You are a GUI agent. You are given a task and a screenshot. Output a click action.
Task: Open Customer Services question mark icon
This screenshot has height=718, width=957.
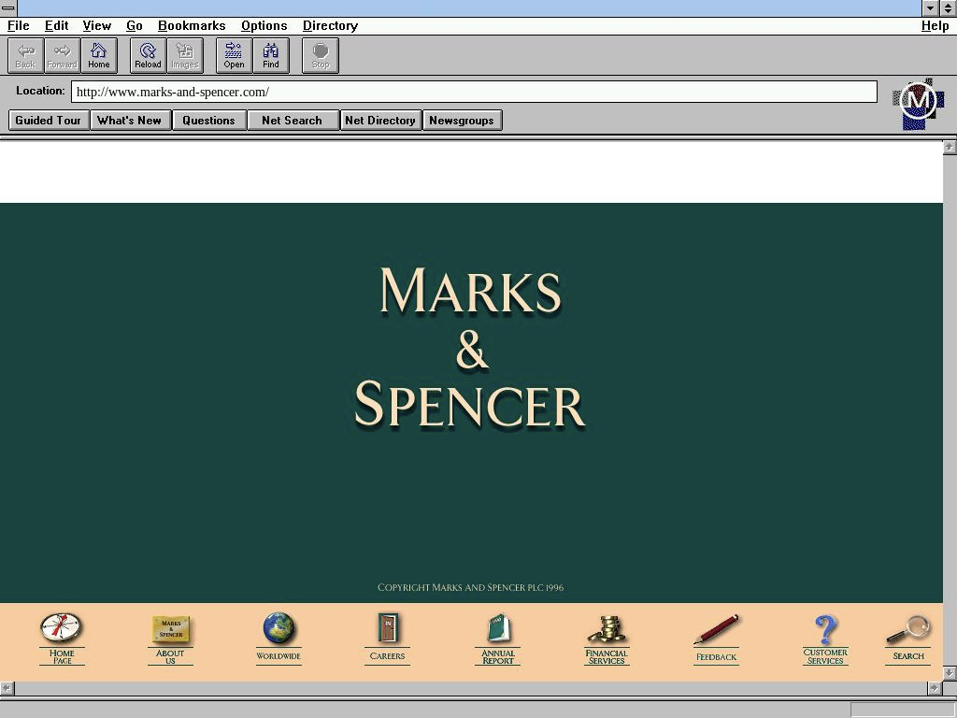click(x=825, y=629)
